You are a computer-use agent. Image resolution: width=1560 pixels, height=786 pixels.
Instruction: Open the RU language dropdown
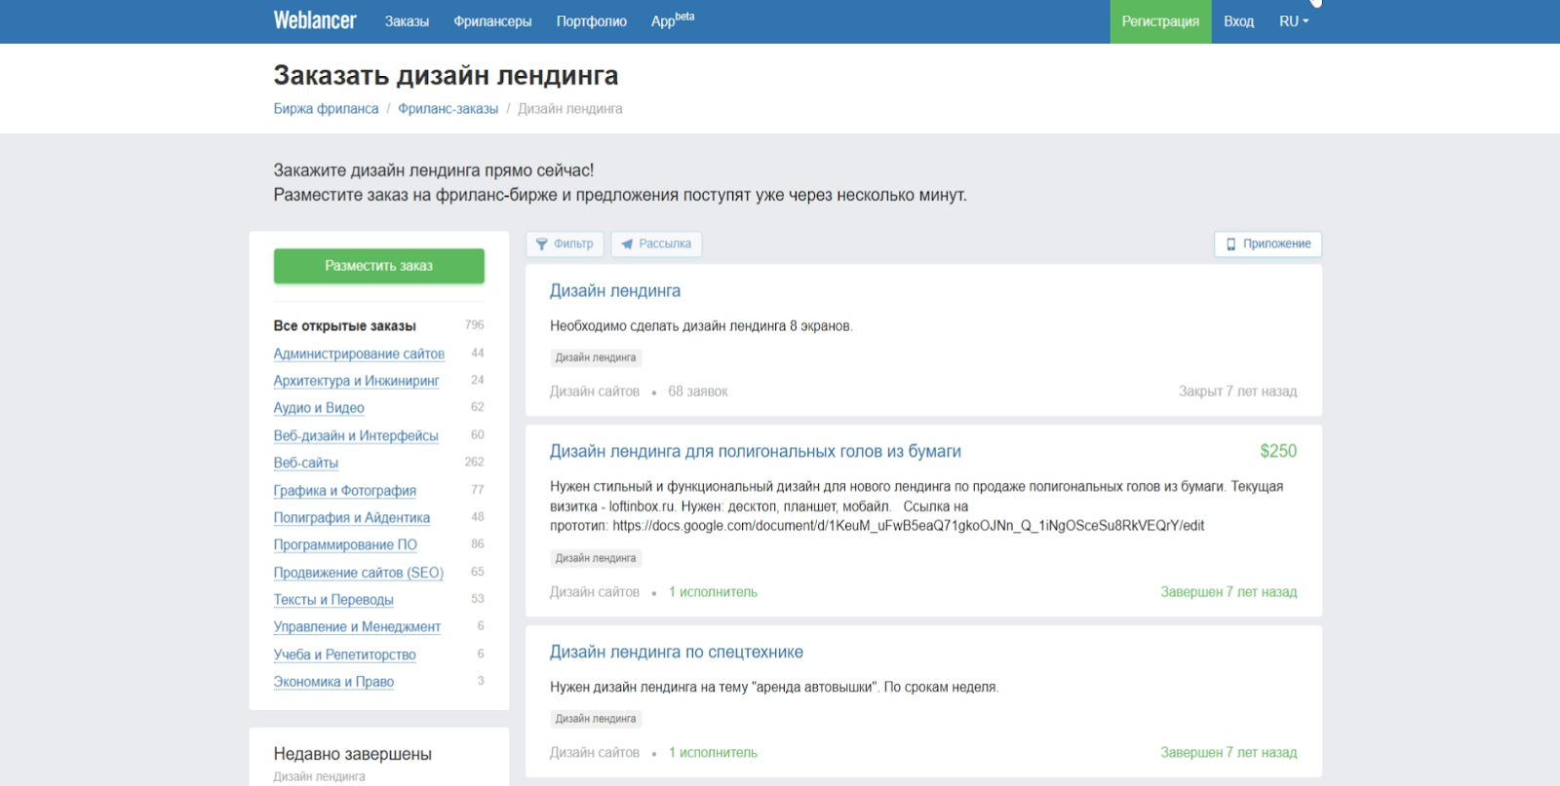(1294, 21)
